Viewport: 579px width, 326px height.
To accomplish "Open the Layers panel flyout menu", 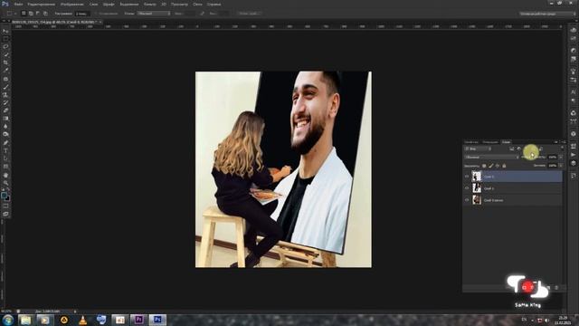I will (564, 142).
